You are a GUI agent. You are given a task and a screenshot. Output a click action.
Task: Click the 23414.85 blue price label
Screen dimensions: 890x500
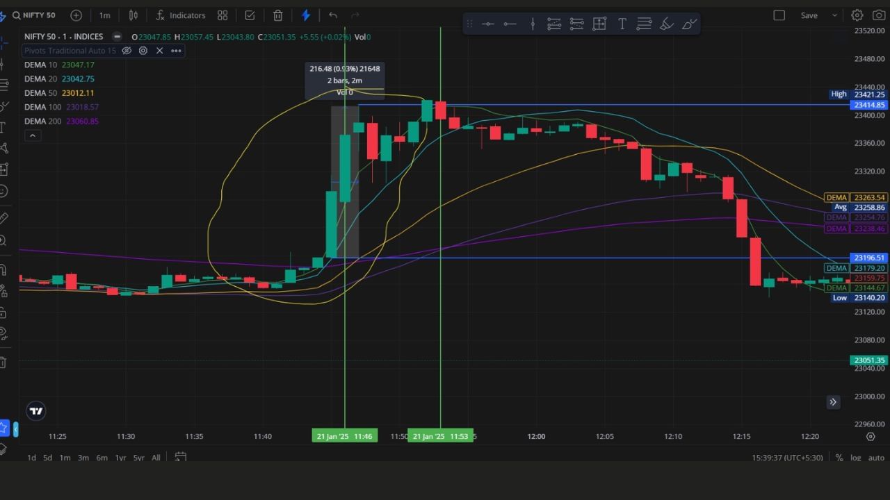pos(868,105)
